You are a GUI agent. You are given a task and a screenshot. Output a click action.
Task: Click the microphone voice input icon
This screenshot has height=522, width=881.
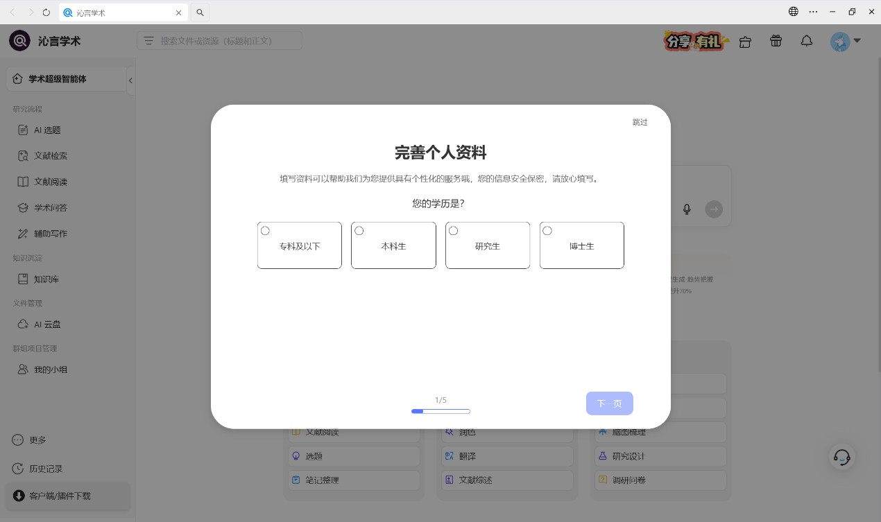pos(687,209)
